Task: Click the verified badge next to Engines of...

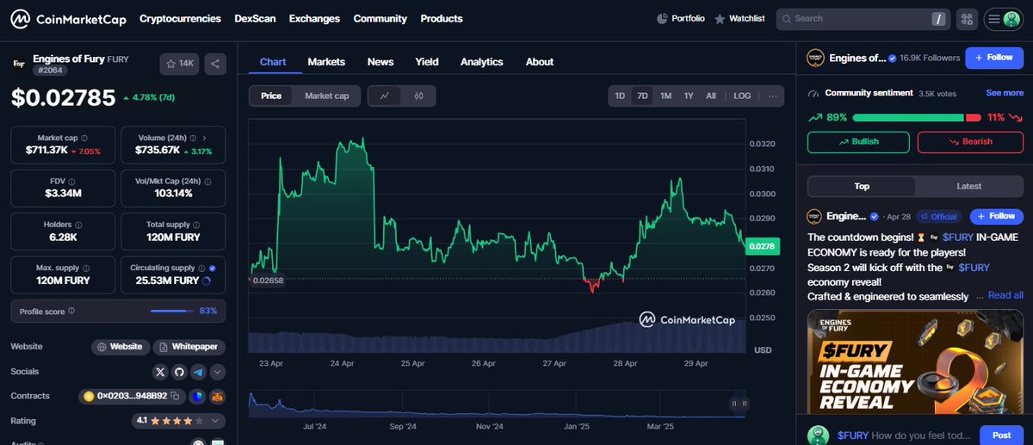Action: pyautogui.click(x=893, y=58)
